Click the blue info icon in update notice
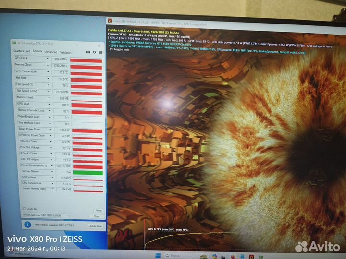 [27, 224]
